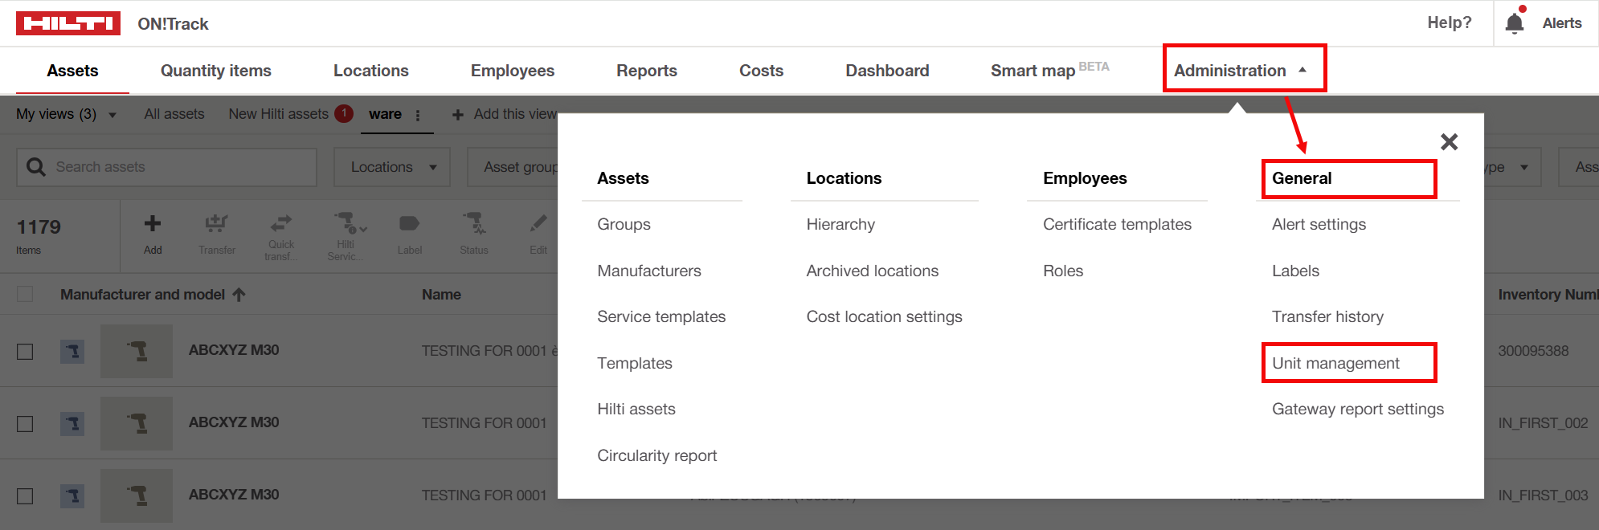Click the Transfer toolbar icon
The image size is (1599, 530).
(x=216, y=224)
